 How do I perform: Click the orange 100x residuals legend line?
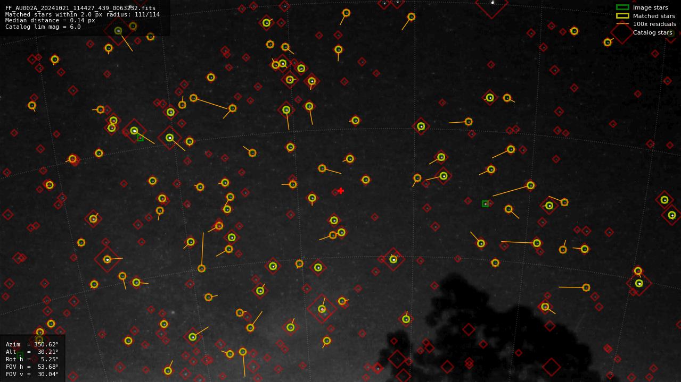[x=622, y=24]
